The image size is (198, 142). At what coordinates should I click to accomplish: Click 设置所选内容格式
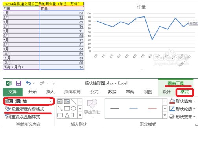[x=25, y=109]
